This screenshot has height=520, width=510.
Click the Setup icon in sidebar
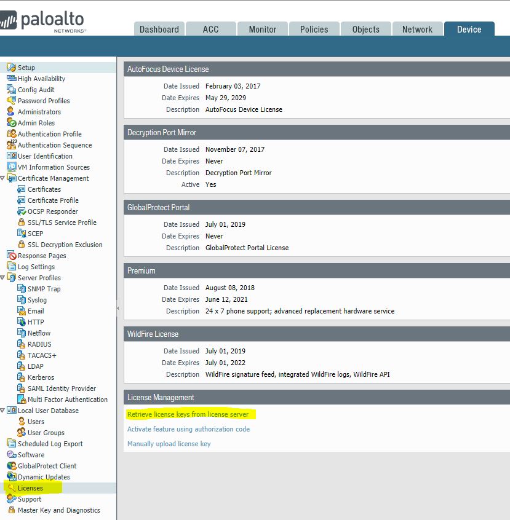(11, 68)
